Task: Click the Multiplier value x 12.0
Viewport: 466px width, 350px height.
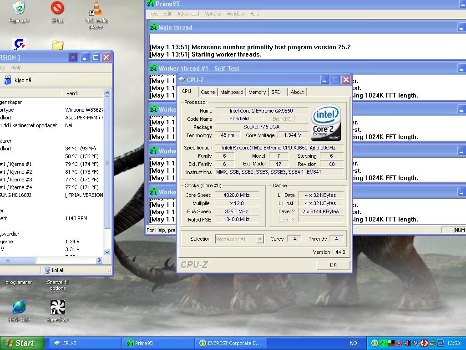Action: tap(237, 203)
